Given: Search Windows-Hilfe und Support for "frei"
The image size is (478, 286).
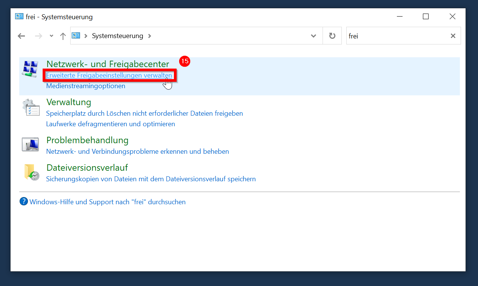Looking at the screenshot, I should pyautogui.click(x=108, y=202).
